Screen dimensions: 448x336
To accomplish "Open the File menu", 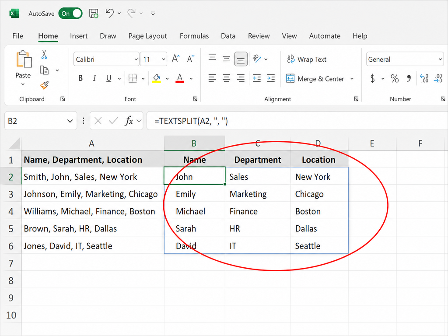I will click(x=17, y=36).
